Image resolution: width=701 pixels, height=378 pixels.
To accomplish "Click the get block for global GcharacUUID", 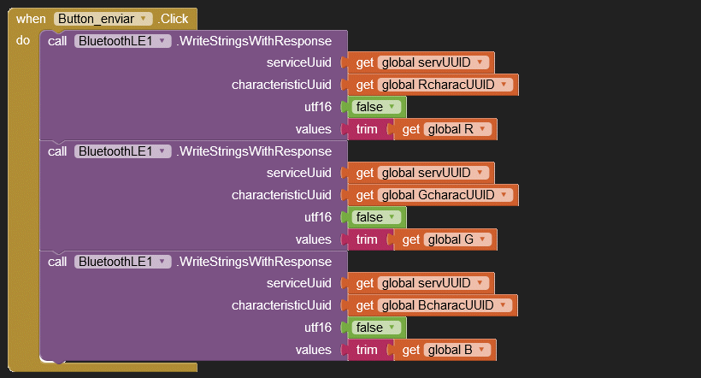I will (x=365, y=195).
